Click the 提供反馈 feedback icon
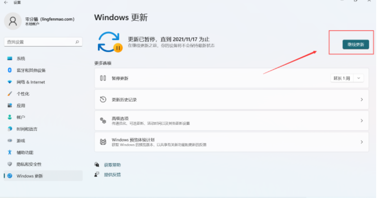This screenshot has width=378, height=198. click(x=97, y=174)
